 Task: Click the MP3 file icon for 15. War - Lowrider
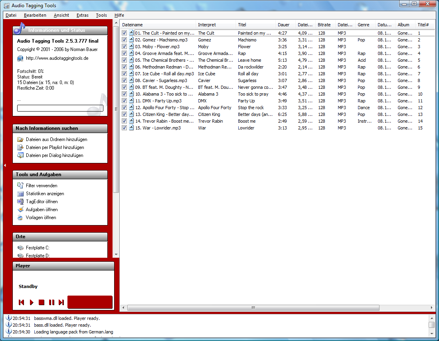pos(131,128)
